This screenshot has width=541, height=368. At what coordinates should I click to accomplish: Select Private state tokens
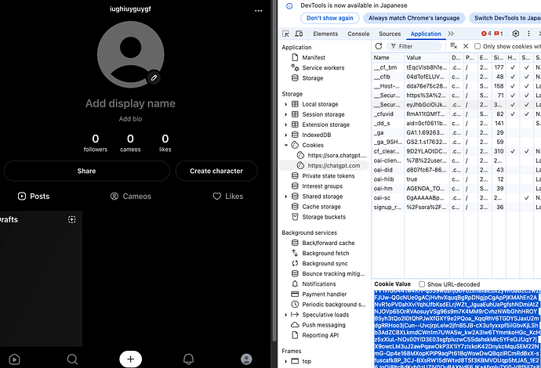click(328, 176)
